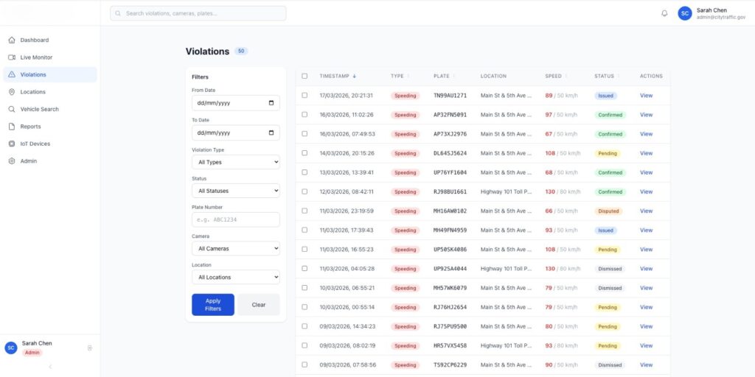This screenshot has width=755, height=377.
Task: Click the search violations input field
Action: coord(198,13)
